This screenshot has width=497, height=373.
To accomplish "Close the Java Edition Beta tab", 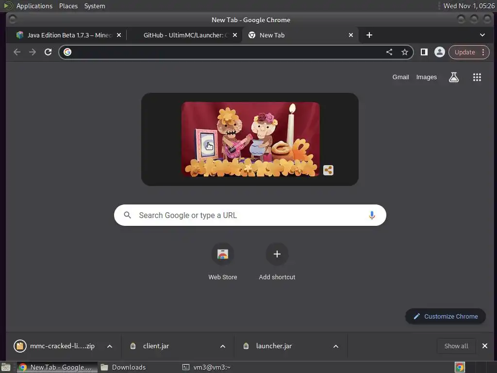I will tap(119, 35).
